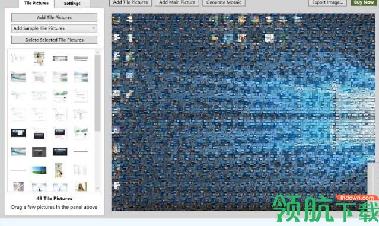The width and height of the screenshot is (379, 226).
Task: Click the tile list vertical scrollbar thumb
Action: click(98, 93)
